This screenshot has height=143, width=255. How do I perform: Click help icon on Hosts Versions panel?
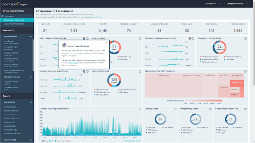tap(140, 38)
